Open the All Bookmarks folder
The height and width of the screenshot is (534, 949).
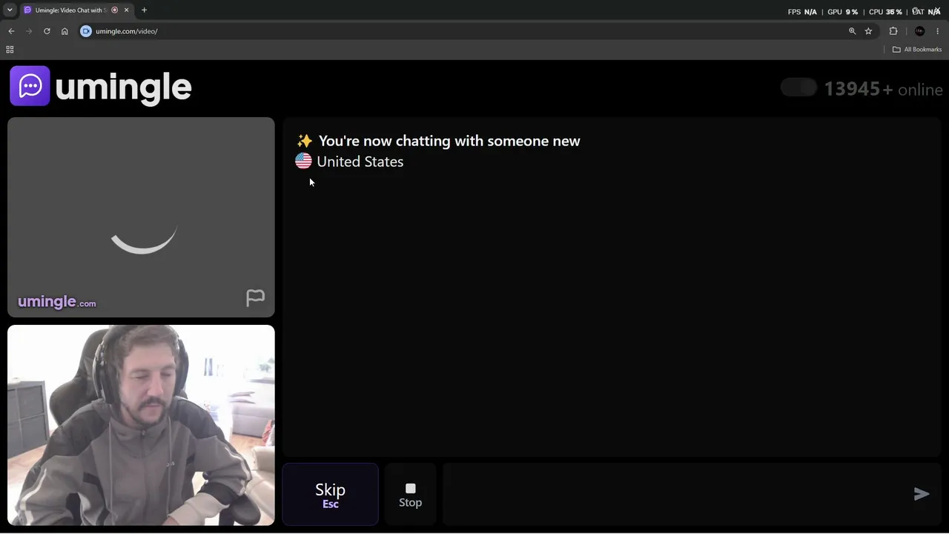point(917,50)
